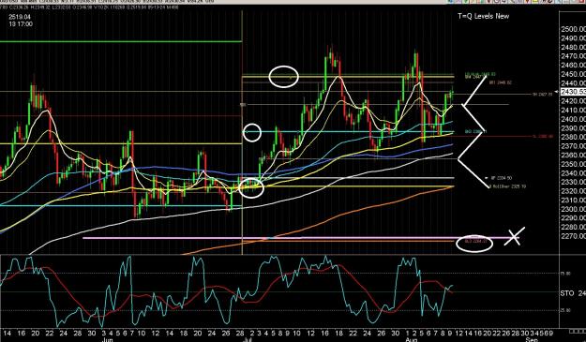Viewport: 586px width, 342px height.
Task: Click the 2519.04 cursor price readout
Action: 20,17
